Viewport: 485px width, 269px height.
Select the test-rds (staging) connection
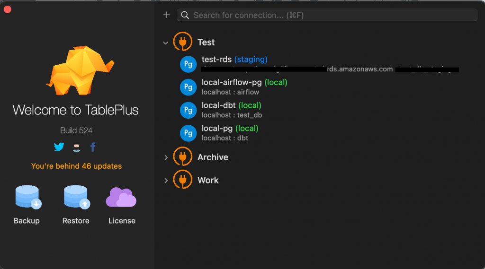[234, 59]
